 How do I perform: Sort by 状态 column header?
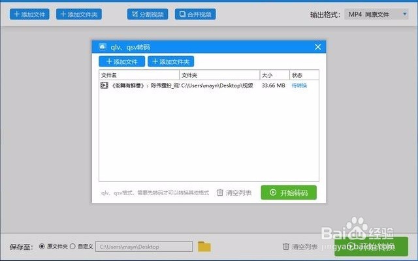click(304, 75)
